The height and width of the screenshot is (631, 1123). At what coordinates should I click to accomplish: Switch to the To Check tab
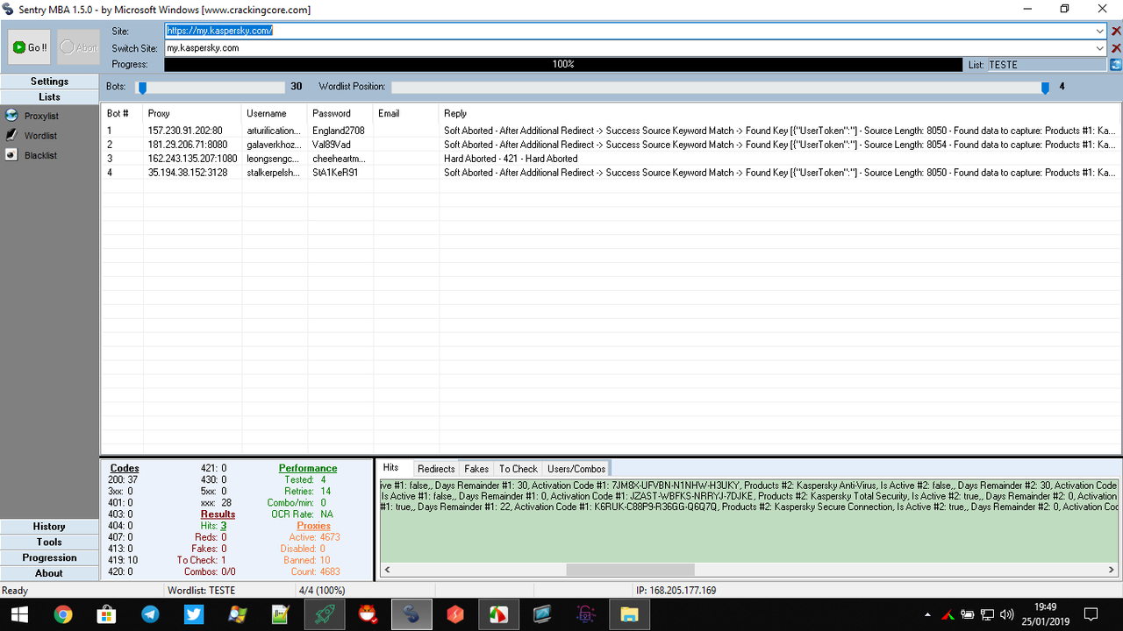pos(518,469)
